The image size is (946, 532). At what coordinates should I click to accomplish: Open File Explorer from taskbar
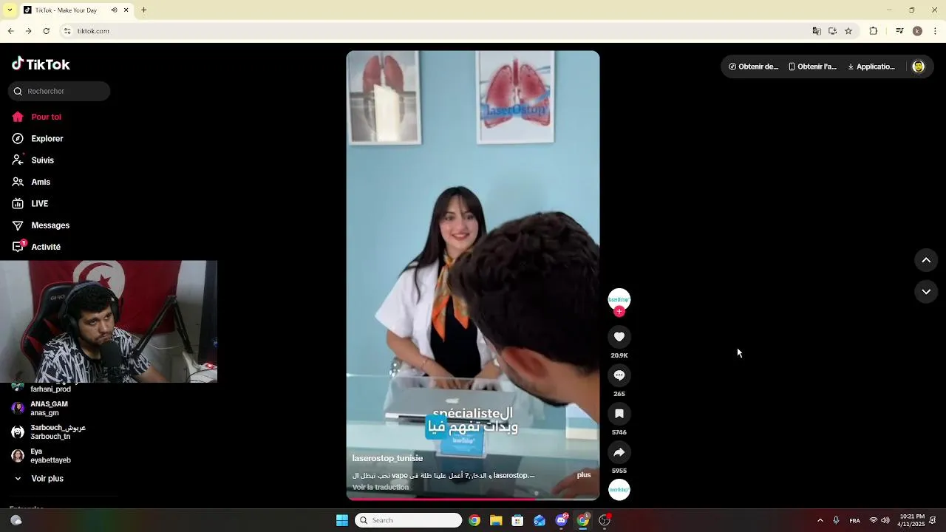pos(496,520)
